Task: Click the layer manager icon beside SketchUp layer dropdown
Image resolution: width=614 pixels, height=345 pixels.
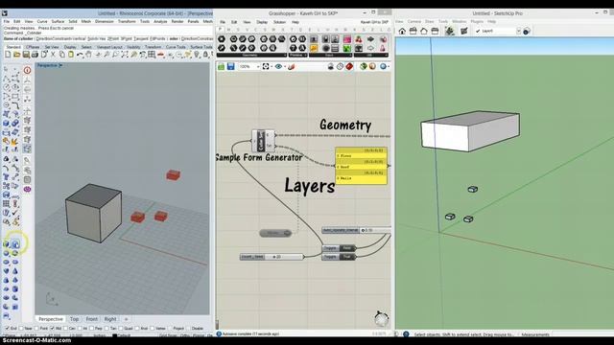Action: [527, 31]
